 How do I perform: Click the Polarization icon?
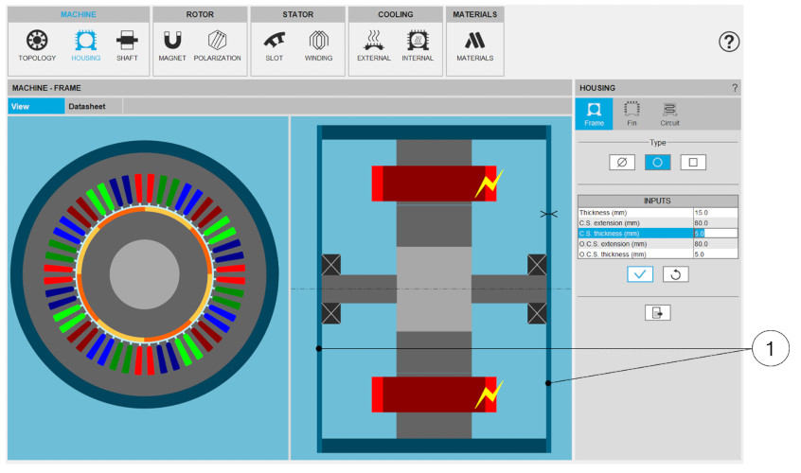217,44
